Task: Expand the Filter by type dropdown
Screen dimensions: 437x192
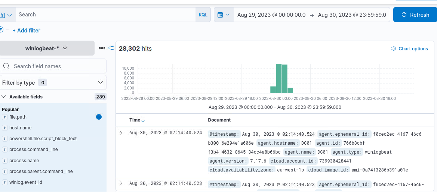Action: (53, 83)
